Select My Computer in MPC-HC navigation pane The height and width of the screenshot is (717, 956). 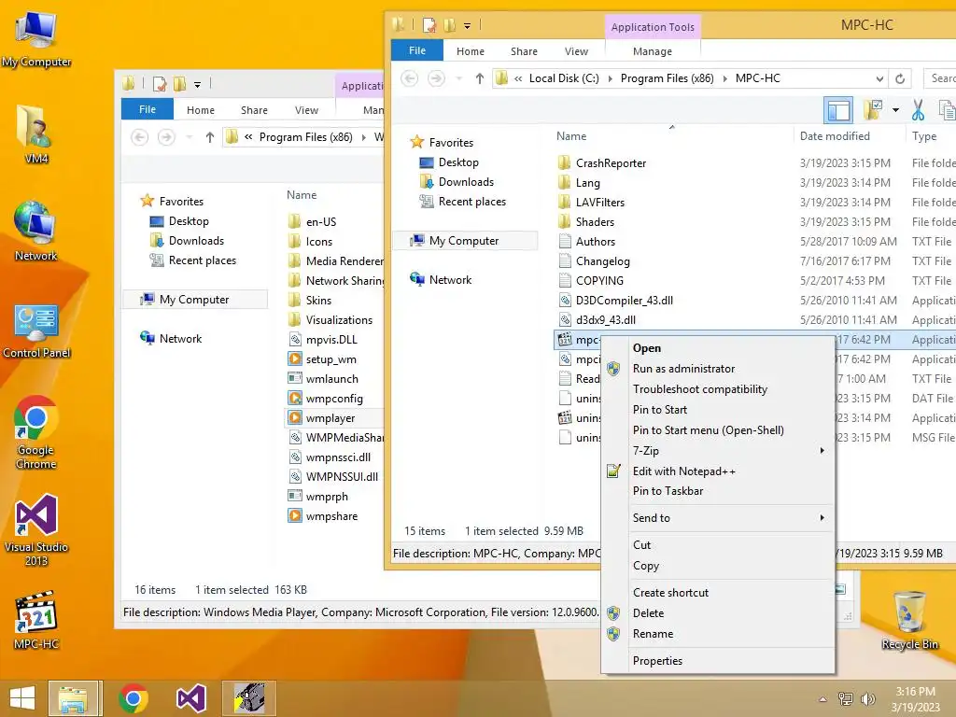pyautogui.click(x=463, y=241)
